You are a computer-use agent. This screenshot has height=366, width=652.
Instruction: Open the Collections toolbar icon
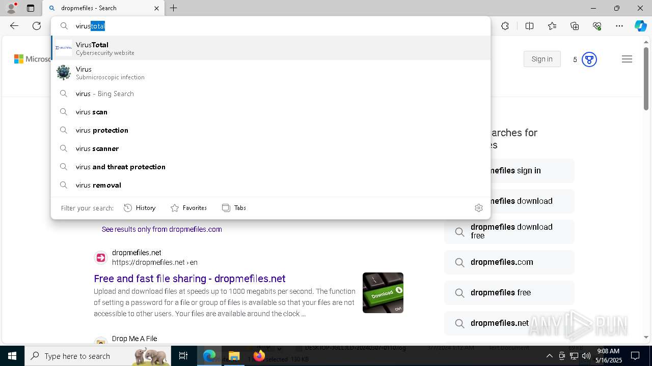575,26
